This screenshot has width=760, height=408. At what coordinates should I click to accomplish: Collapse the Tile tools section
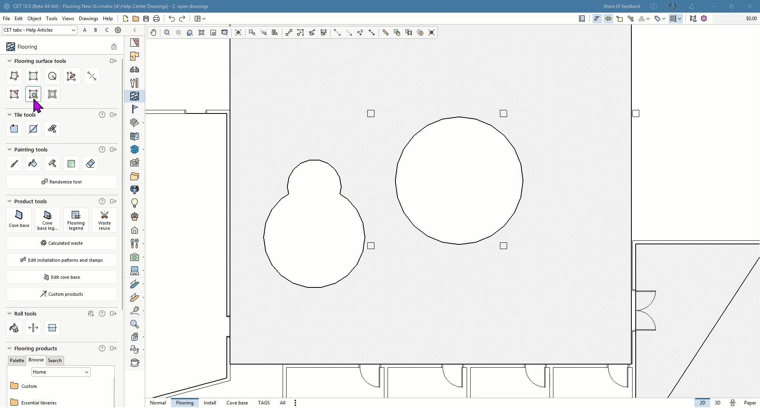(x=9, y=115)
